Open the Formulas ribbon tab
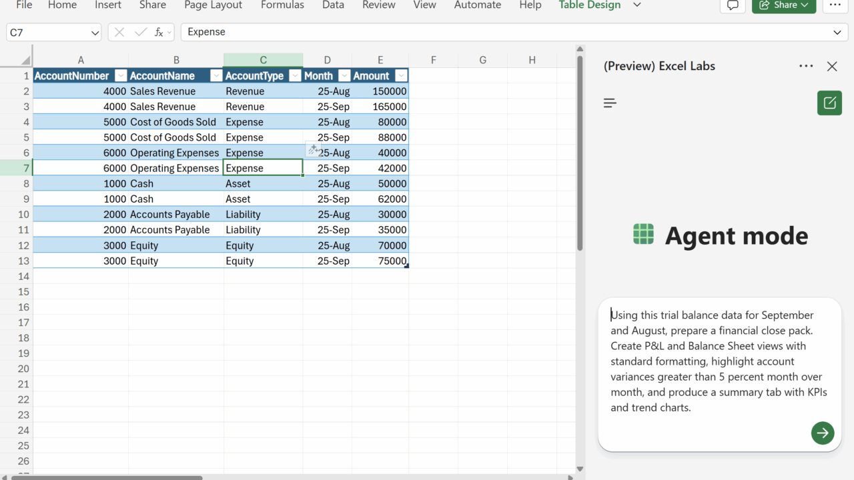Viewport: 854px width, 480px height. 282,5
